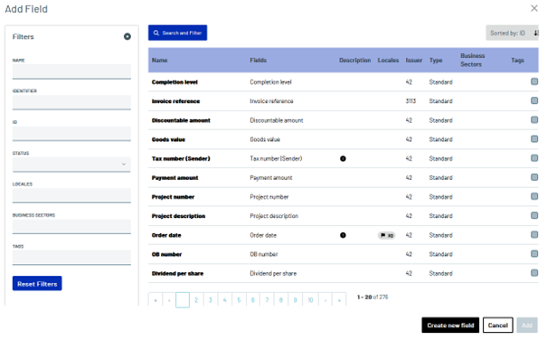Click the Search and Filter button

(177, 33)
